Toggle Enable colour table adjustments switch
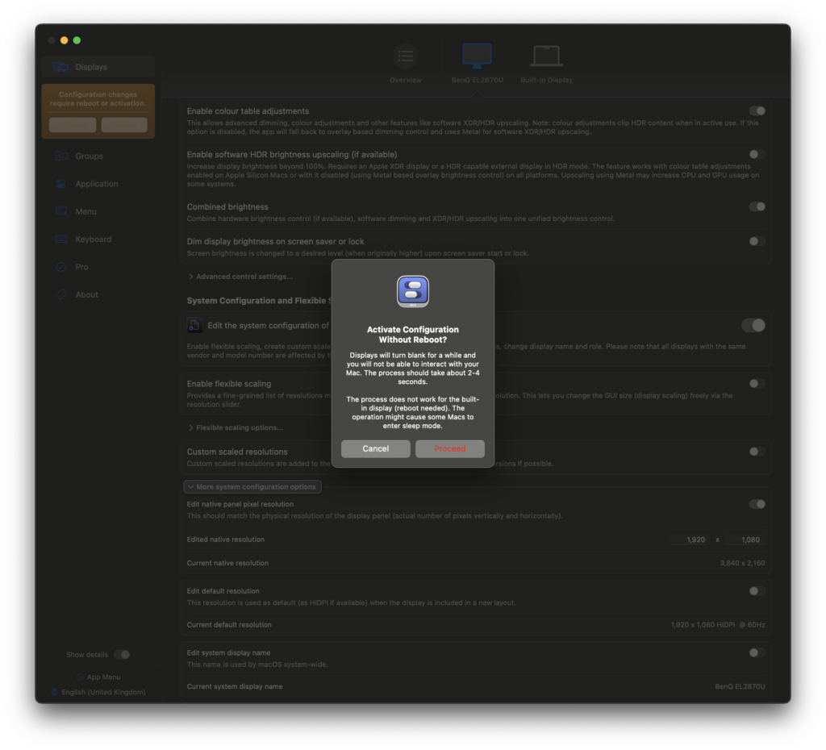826x750 pixels. click(x=757, y=111)
